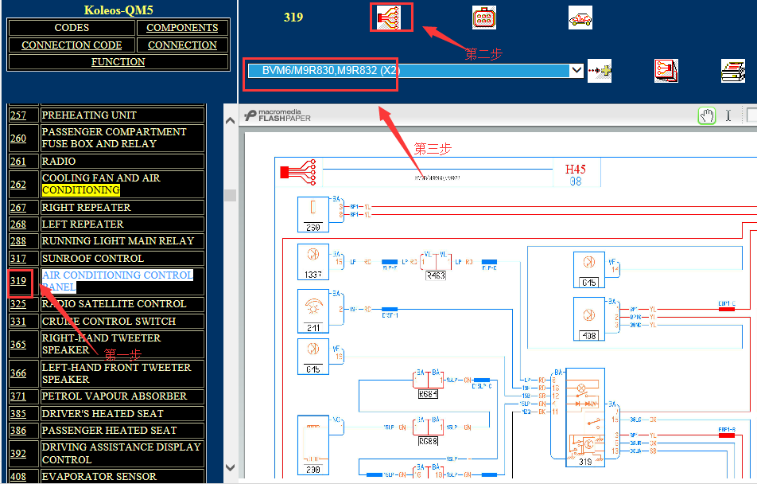Viewport: 757px width, 484px height.
Task: Click the H45 grid reference label
Action: click(x=576, y=170)
